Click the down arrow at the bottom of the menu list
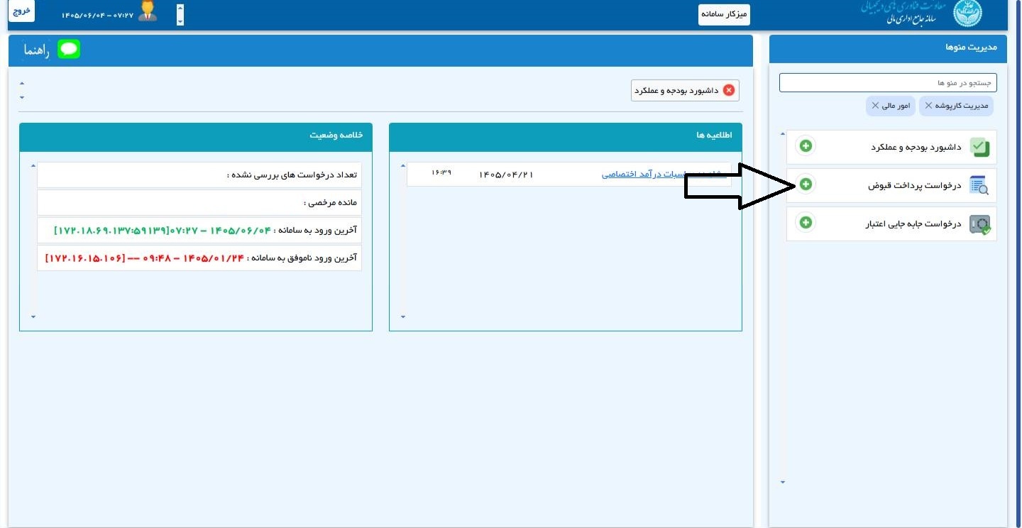The image size is (1022, 528). coord(783,483)
